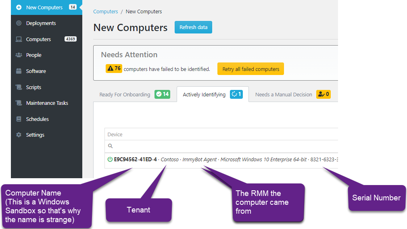Click the search magnifier icon in Device filter
This screenshot has height=229, width=407.
click(110, 146)
